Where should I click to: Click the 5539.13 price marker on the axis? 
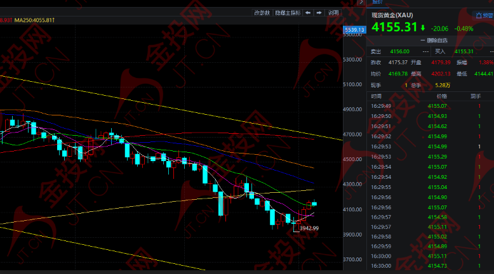(x=354, y=30)
